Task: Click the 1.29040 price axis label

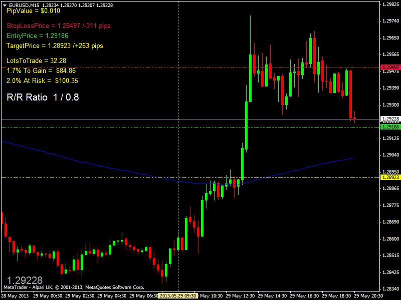Action: tap(390, 155)
